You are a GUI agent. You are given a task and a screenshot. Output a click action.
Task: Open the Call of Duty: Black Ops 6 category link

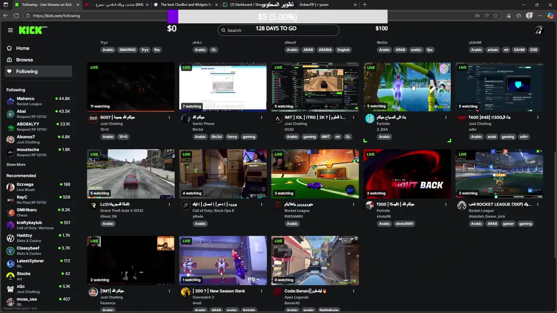coord(213,211)
